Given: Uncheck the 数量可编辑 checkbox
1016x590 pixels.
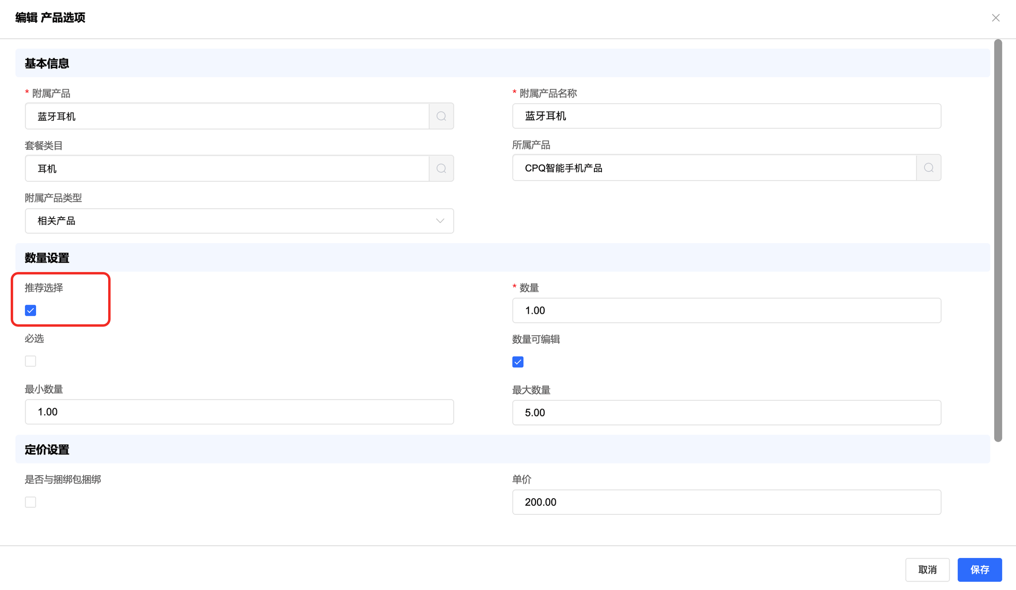Looking at the screenshot, I should (518, 362).
